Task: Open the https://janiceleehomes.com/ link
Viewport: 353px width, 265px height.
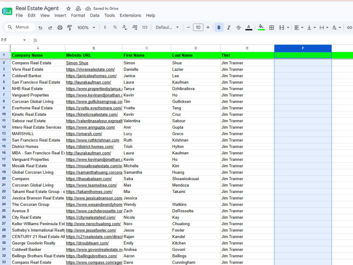Action: (x=91, y=76)
